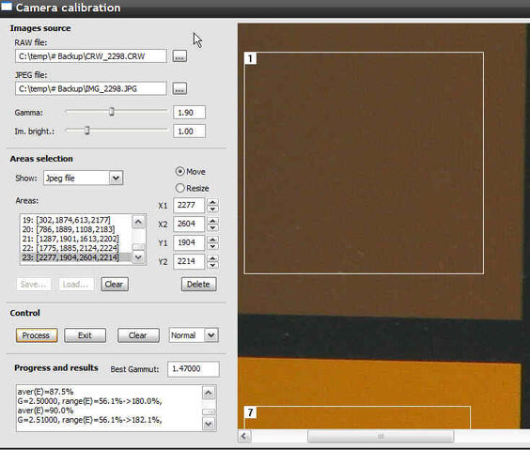Increase the X1 value with up arrow
This screenshot has height=450, width=530.
click(x=212, y=202)
